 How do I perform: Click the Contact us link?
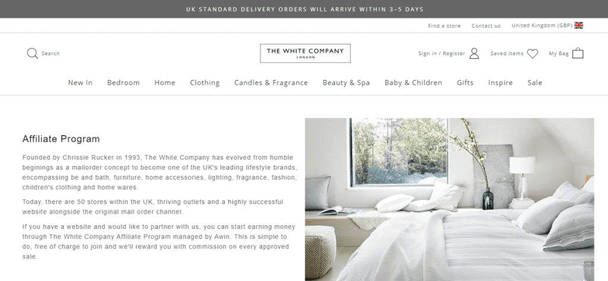(x=486, y=26)
